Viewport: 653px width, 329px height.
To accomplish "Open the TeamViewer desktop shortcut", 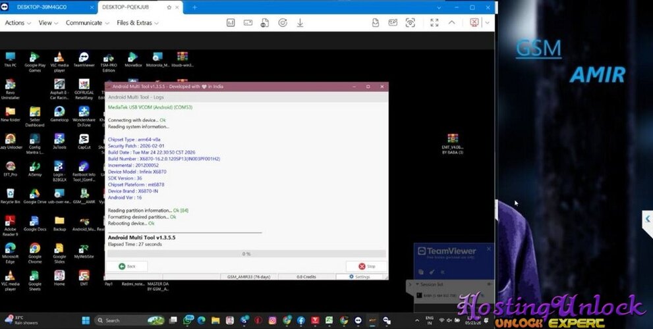I will (x=84, y=60).
